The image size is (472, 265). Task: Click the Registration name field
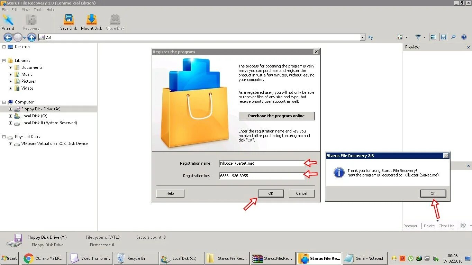click(262, 163)
